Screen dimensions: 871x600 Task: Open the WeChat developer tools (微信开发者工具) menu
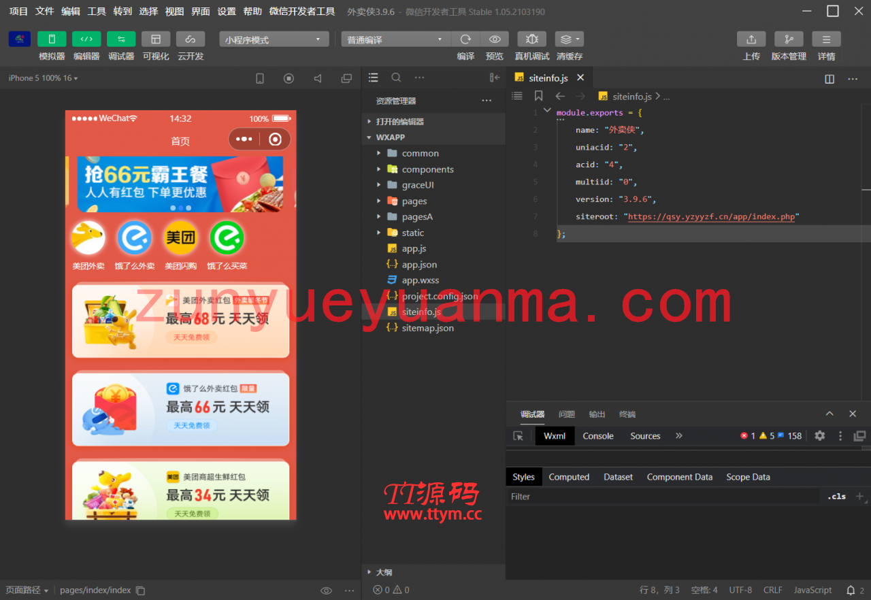302,12
